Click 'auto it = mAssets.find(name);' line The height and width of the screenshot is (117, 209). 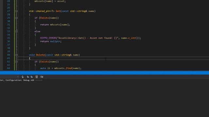[61, 68]
